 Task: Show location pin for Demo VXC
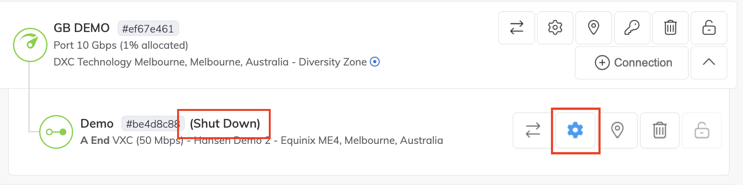[x=617, y=130]
